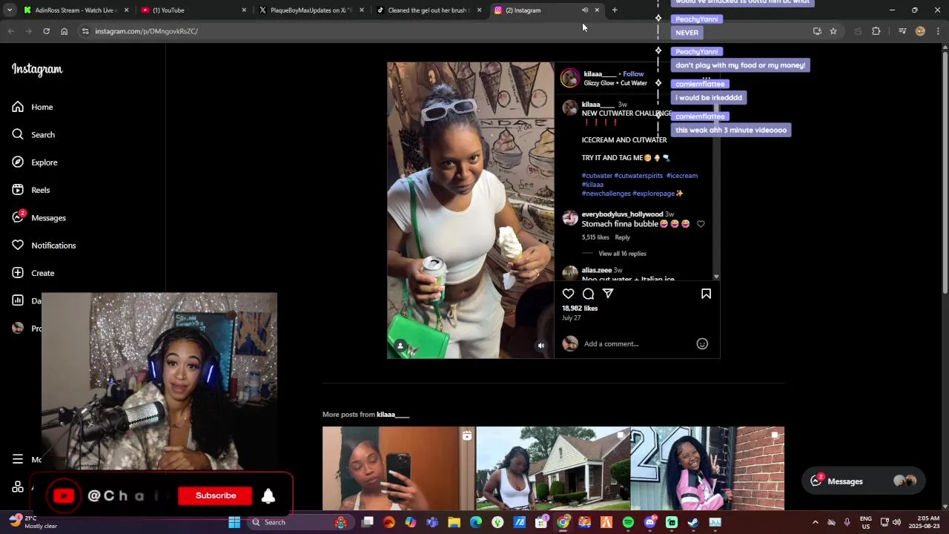Save post with bookmark icon
This screenshot has width=949, height=534.
[706, 294]
